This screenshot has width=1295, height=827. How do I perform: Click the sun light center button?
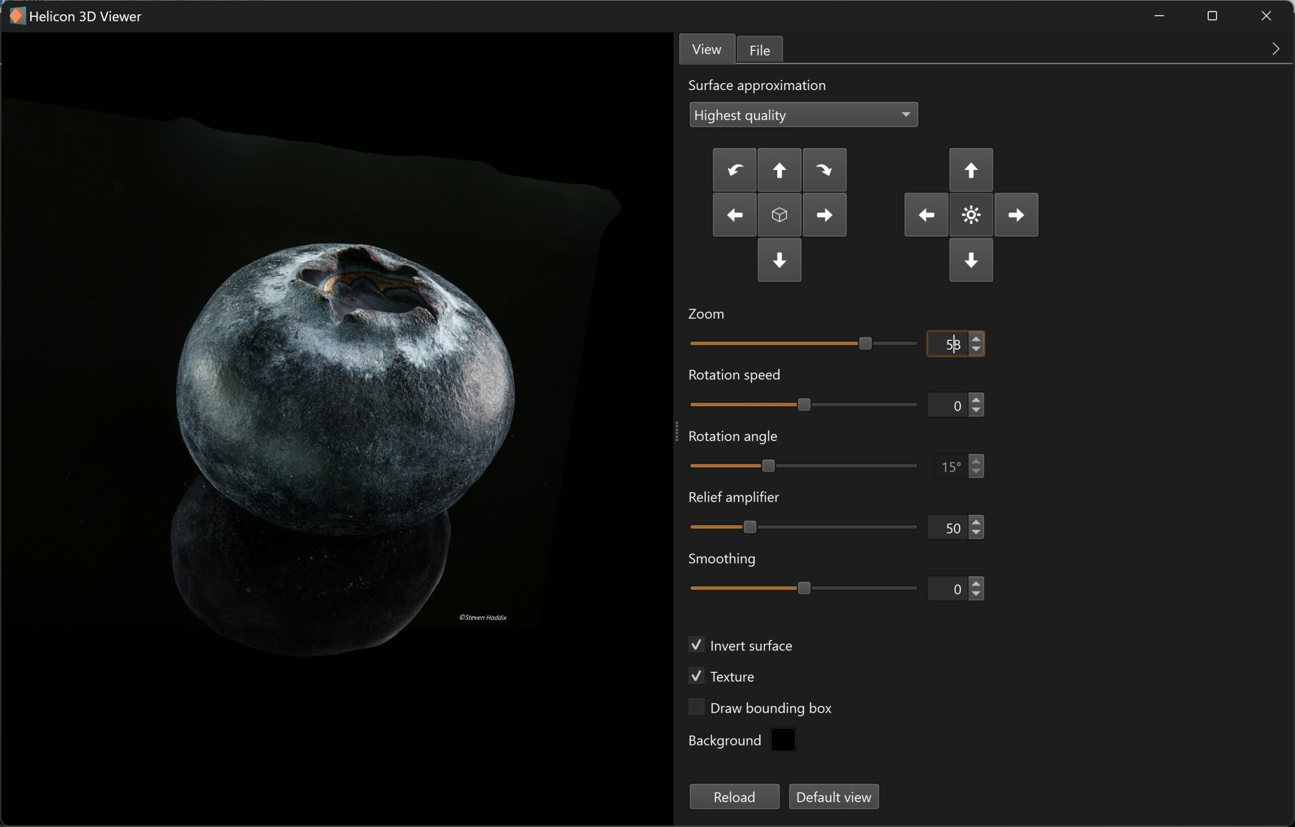coord(971,215)
